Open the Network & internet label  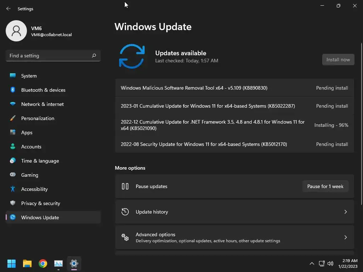pyautogui.click(x=43, y=104)
